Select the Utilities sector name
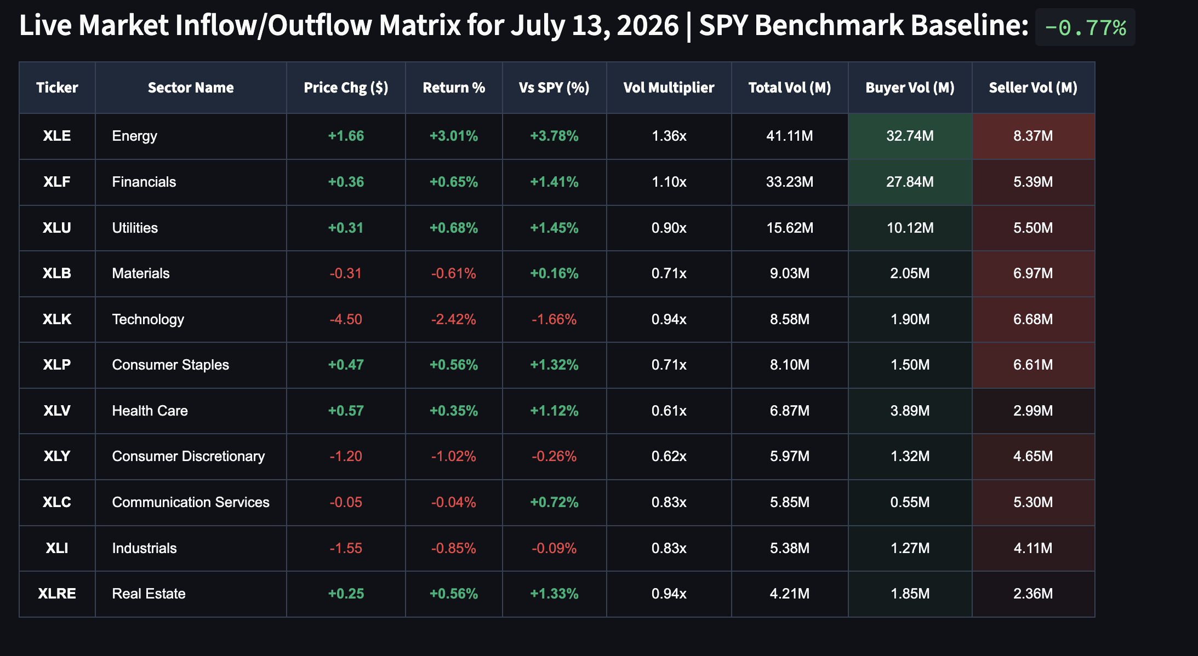The height and width of the screenshot is (656, 1198). point(135,228)
